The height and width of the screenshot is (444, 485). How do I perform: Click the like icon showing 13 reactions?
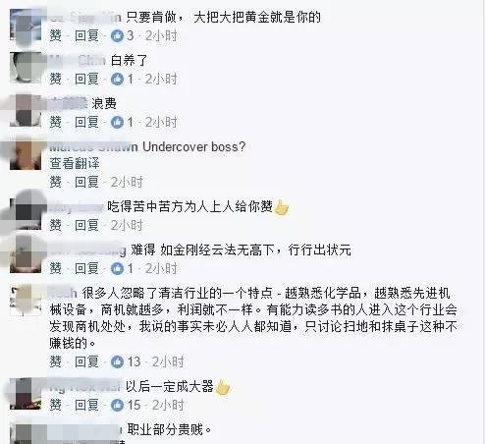click(117, 361)
